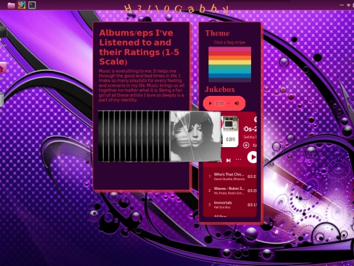Select the red flag stripe theme
354x266 pixels.
pyautogui.click(x=229, y=53)
